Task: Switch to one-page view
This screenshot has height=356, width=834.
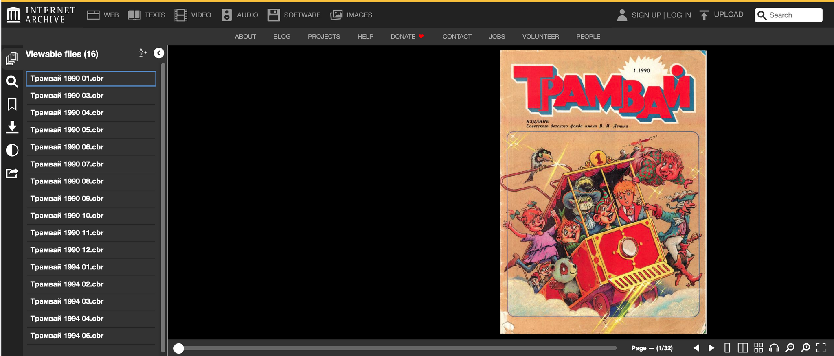Action: point(727,348)
